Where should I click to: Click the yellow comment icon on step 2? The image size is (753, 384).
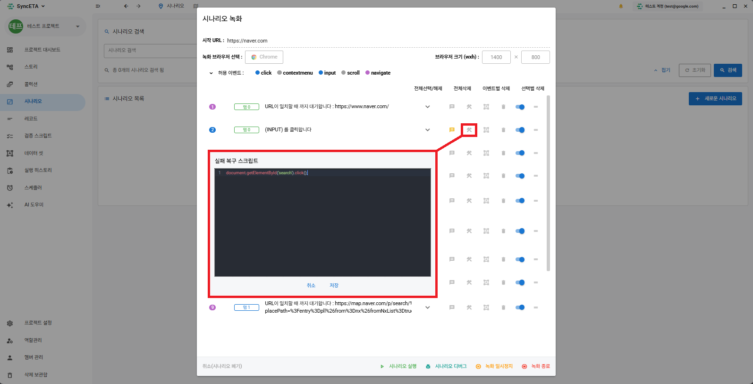click(x=452, y=130)
